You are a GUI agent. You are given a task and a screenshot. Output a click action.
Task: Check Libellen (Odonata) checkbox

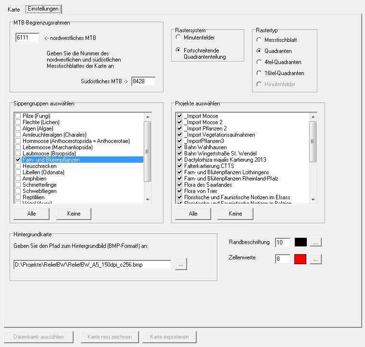(x=18, y=172)
